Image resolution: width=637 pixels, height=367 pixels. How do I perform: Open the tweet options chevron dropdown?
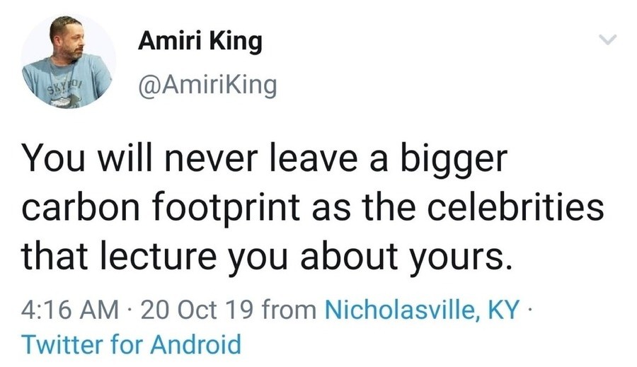click(607, 40)
